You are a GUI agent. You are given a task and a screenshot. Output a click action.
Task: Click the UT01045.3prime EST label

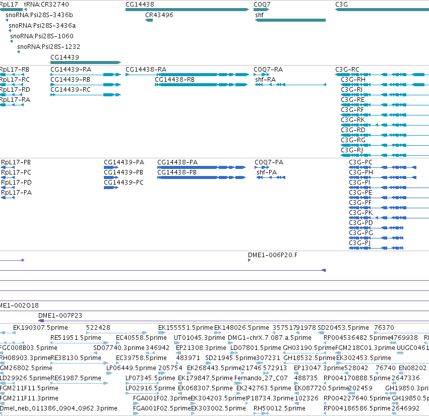pyautogui.click(x=200, y=338)
